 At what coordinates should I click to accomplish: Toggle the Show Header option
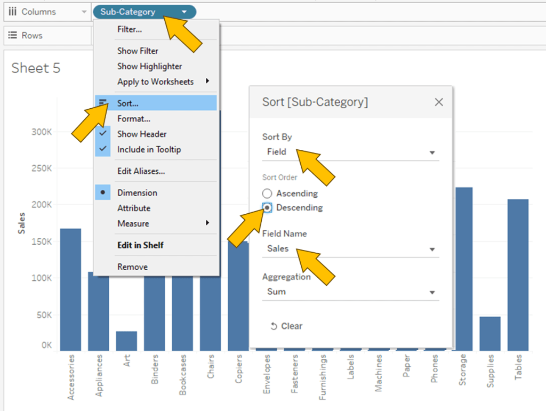[142, 134]
